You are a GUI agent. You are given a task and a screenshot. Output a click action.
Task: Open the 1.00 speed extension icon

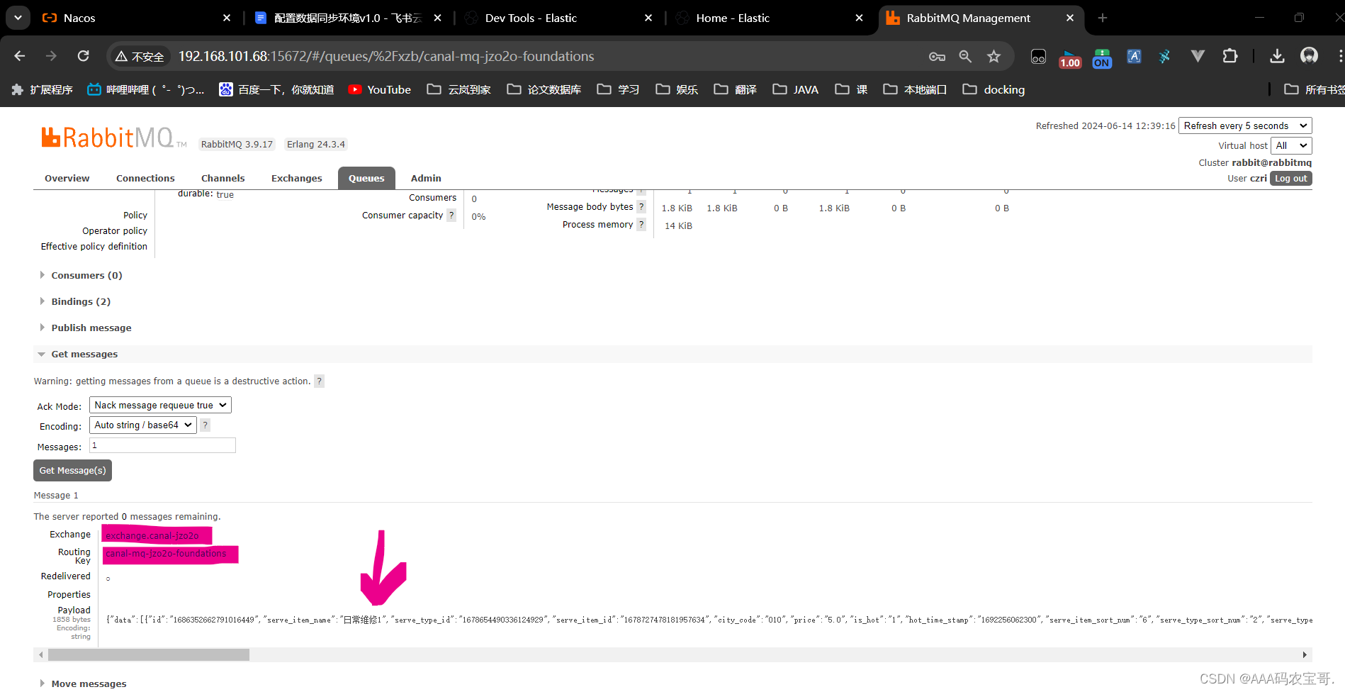[1070, 57]
